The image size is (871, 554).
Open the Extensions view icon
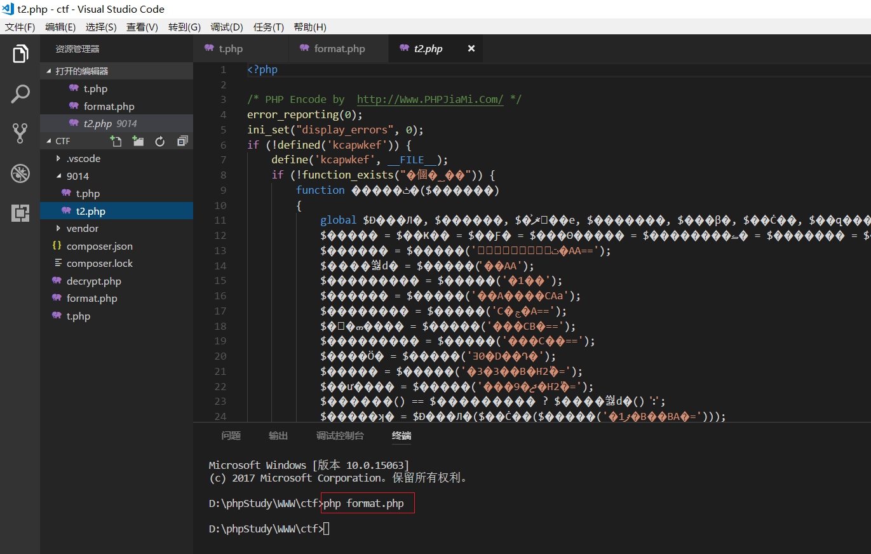[20, 213]
